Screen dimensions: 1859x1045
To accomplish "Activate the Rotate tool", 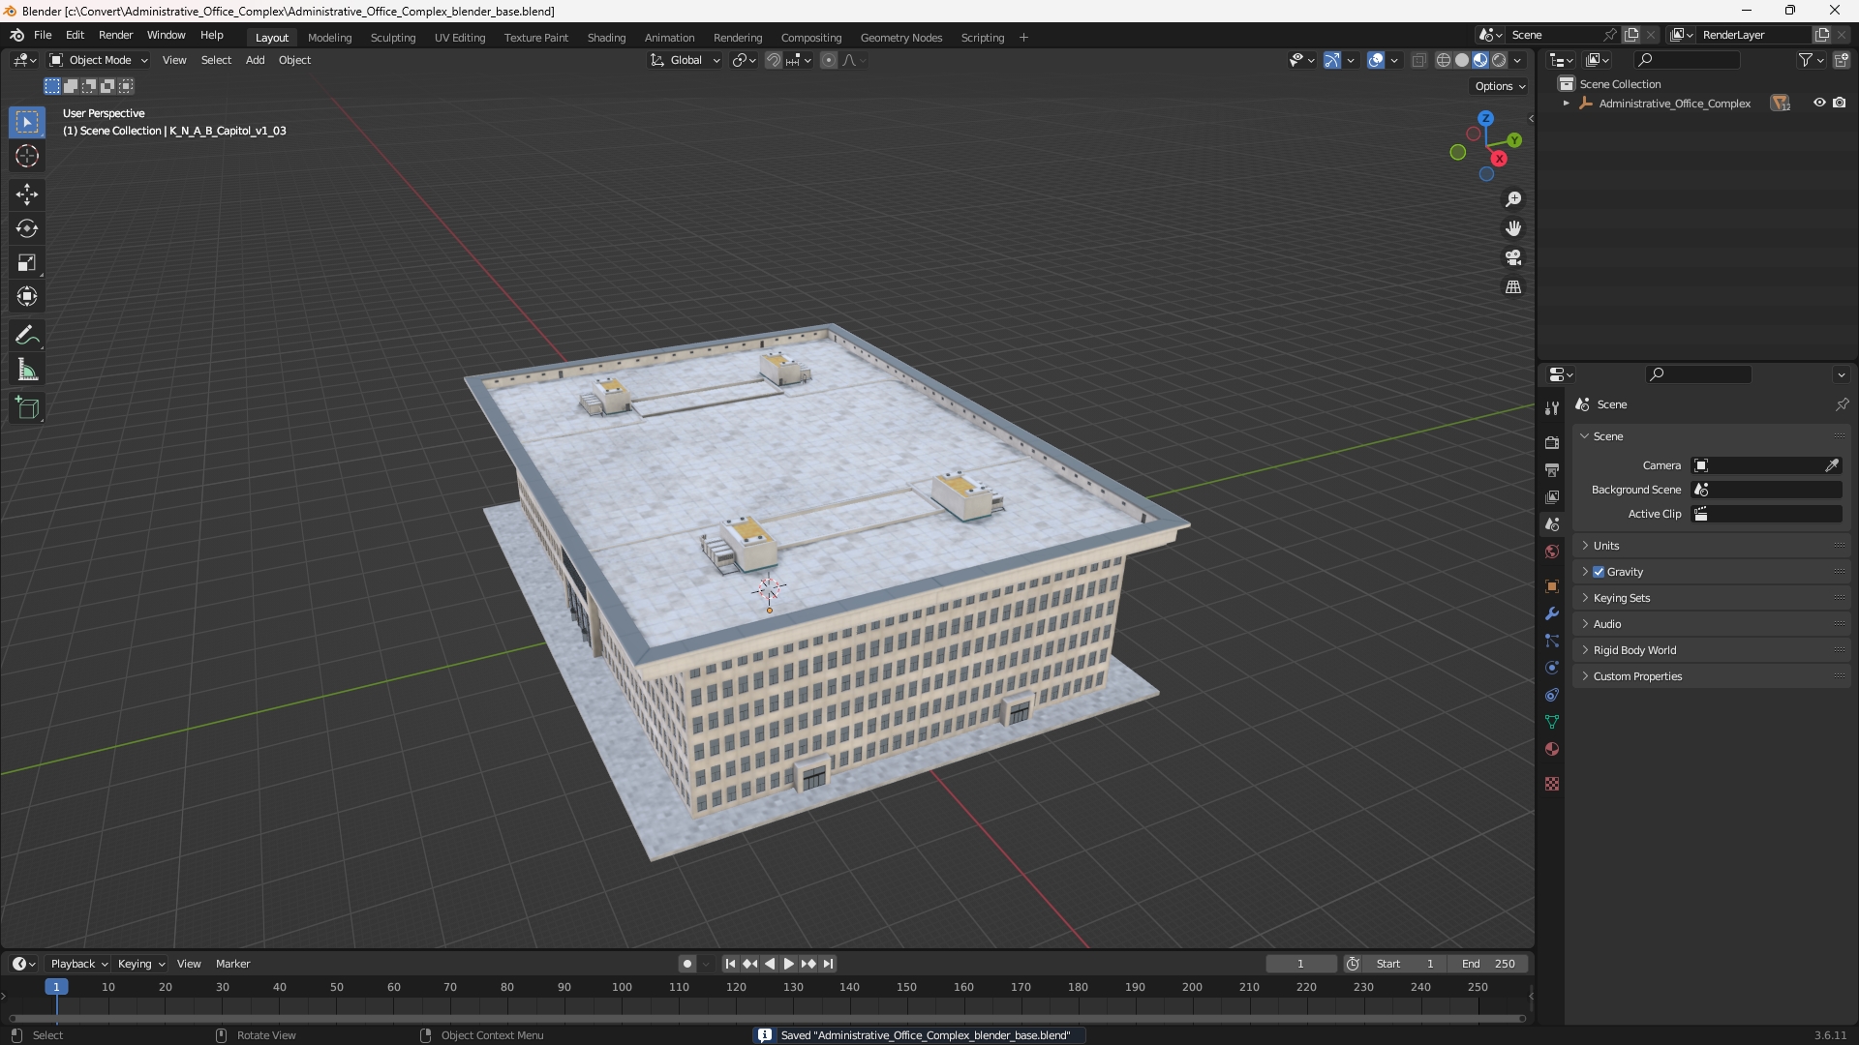I will (27, 228).
